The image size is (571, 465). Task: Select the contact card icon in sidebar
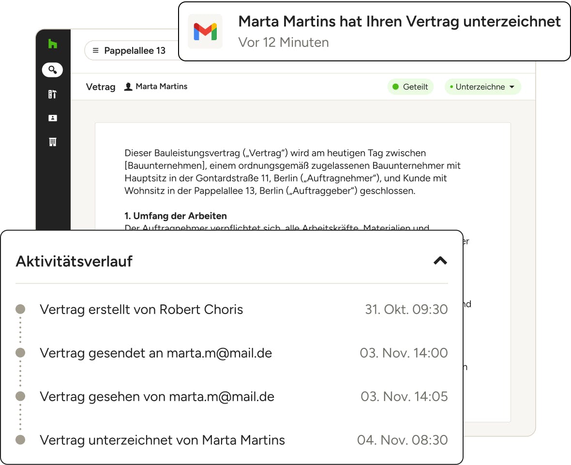[x=53, y=118]
